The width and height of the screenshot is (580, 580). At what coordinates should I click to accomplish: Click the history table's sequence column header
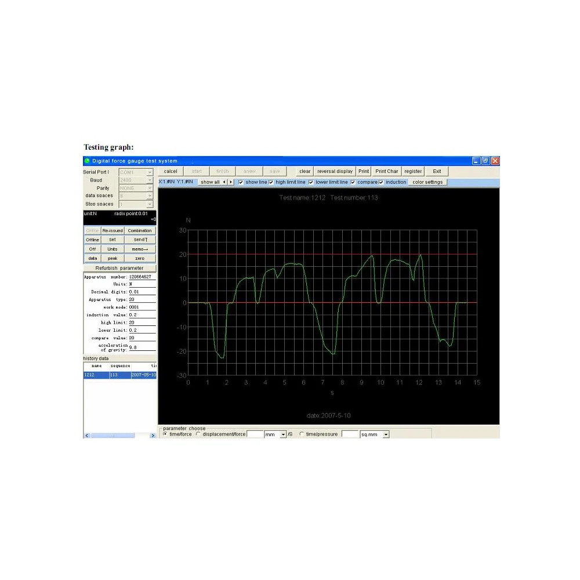coord(120,366)
